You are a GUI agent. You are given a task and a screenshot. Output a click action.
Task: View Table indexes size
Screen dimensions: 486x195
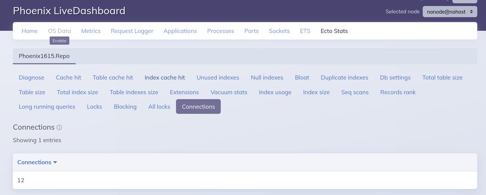click(134, 92)
